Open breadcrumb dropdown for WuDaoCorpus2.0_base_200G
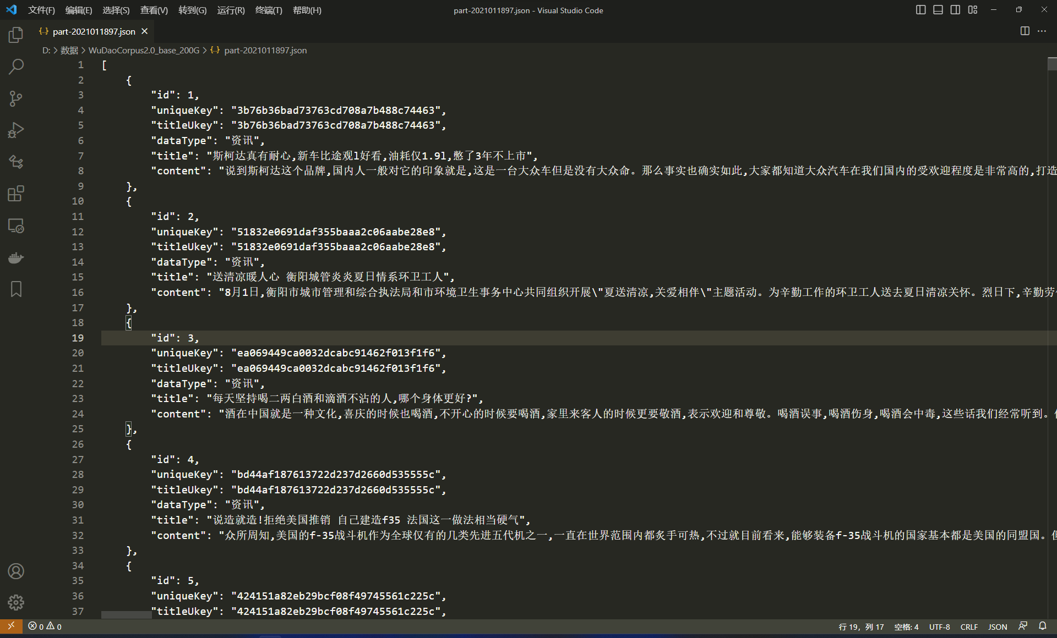Image resolution: width=1057 pixels, height=638 pixels. coord(144,50)
